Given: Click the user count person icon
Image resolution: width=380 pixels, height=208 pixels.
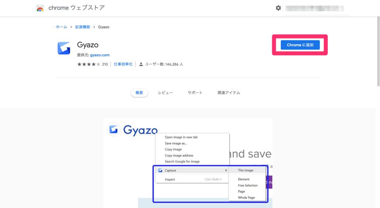Looking at the screenshot, I should [x=141, y=64].
